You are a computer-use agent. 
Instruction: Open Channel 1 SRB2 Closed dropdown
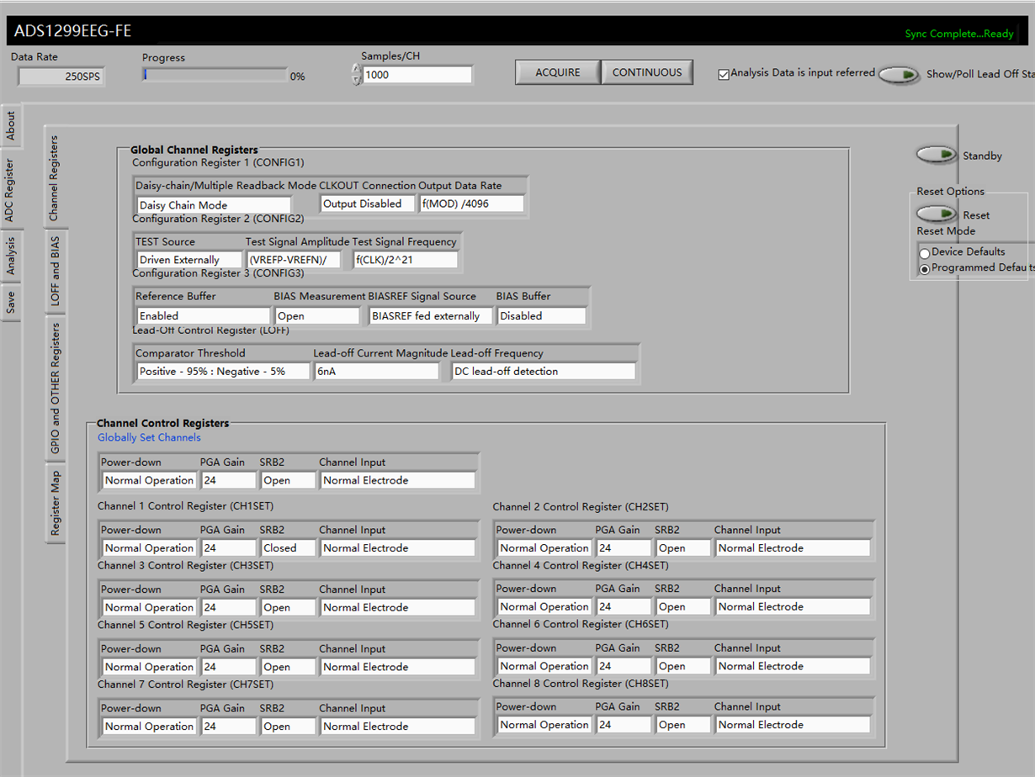pyautogui.click(x=289, y=548)
